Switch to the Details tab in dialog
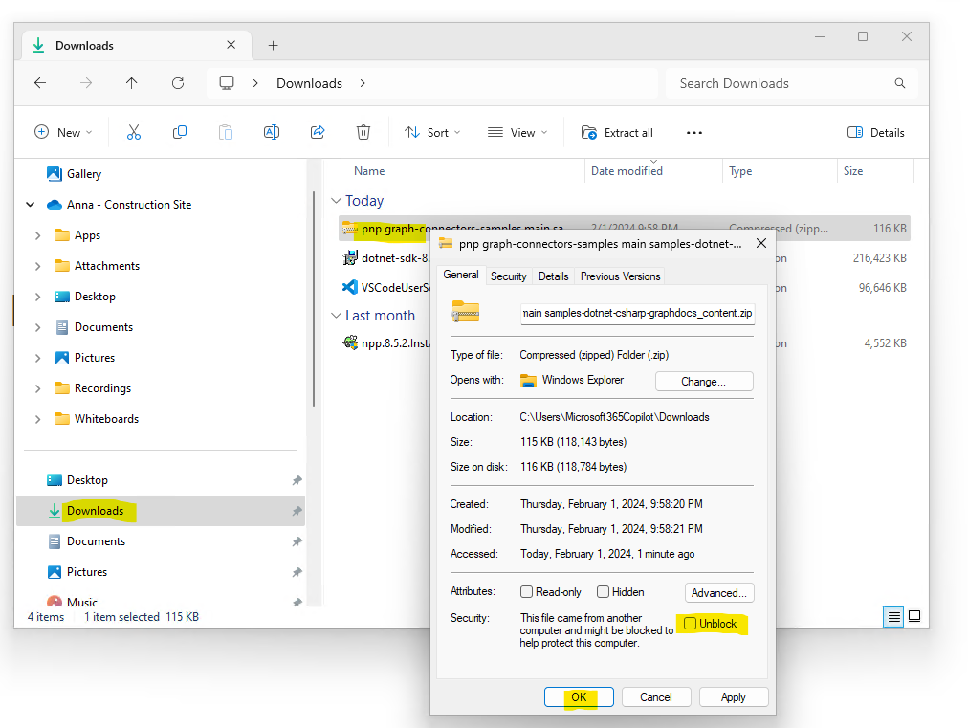This screenshot has height=728, width=968. click(553, 276)
